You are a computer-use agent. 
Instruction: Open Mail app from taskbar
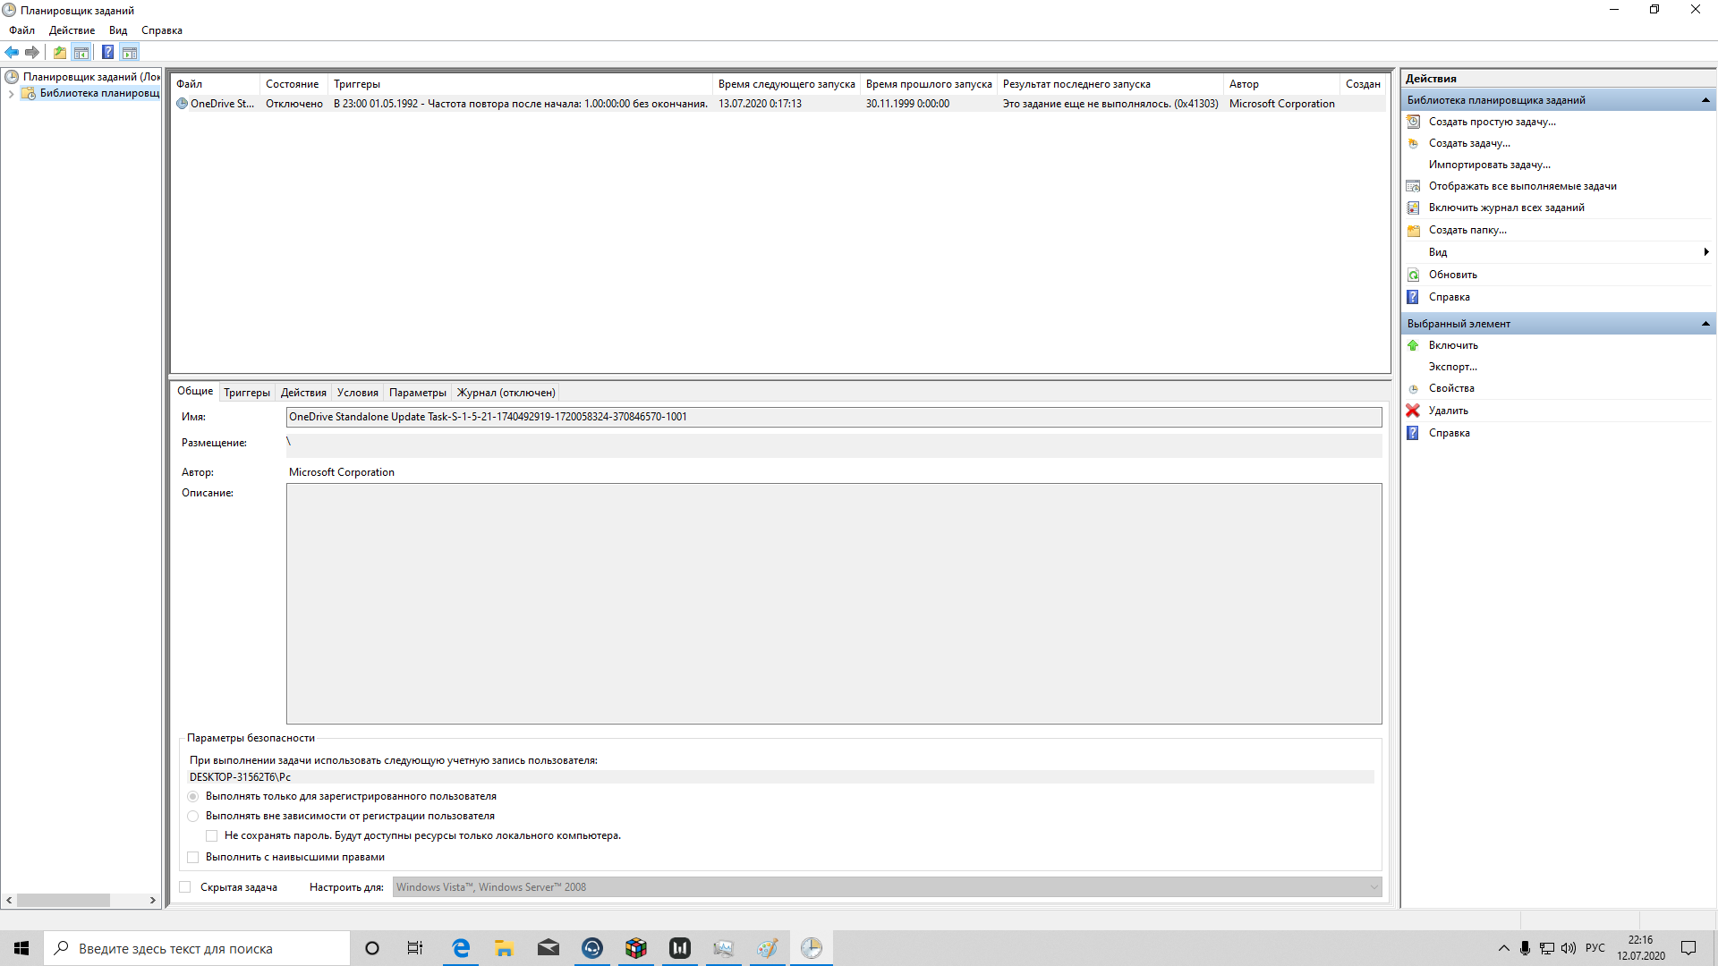pyautogui.click(x=549, y=948)
